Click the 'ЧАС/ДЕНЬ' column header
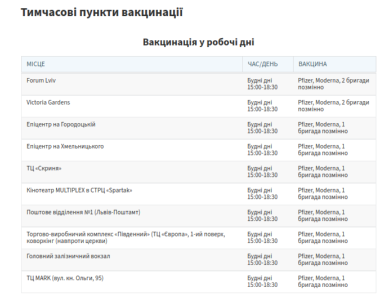This screenshot has height=303, width=380. coord(268,64)
